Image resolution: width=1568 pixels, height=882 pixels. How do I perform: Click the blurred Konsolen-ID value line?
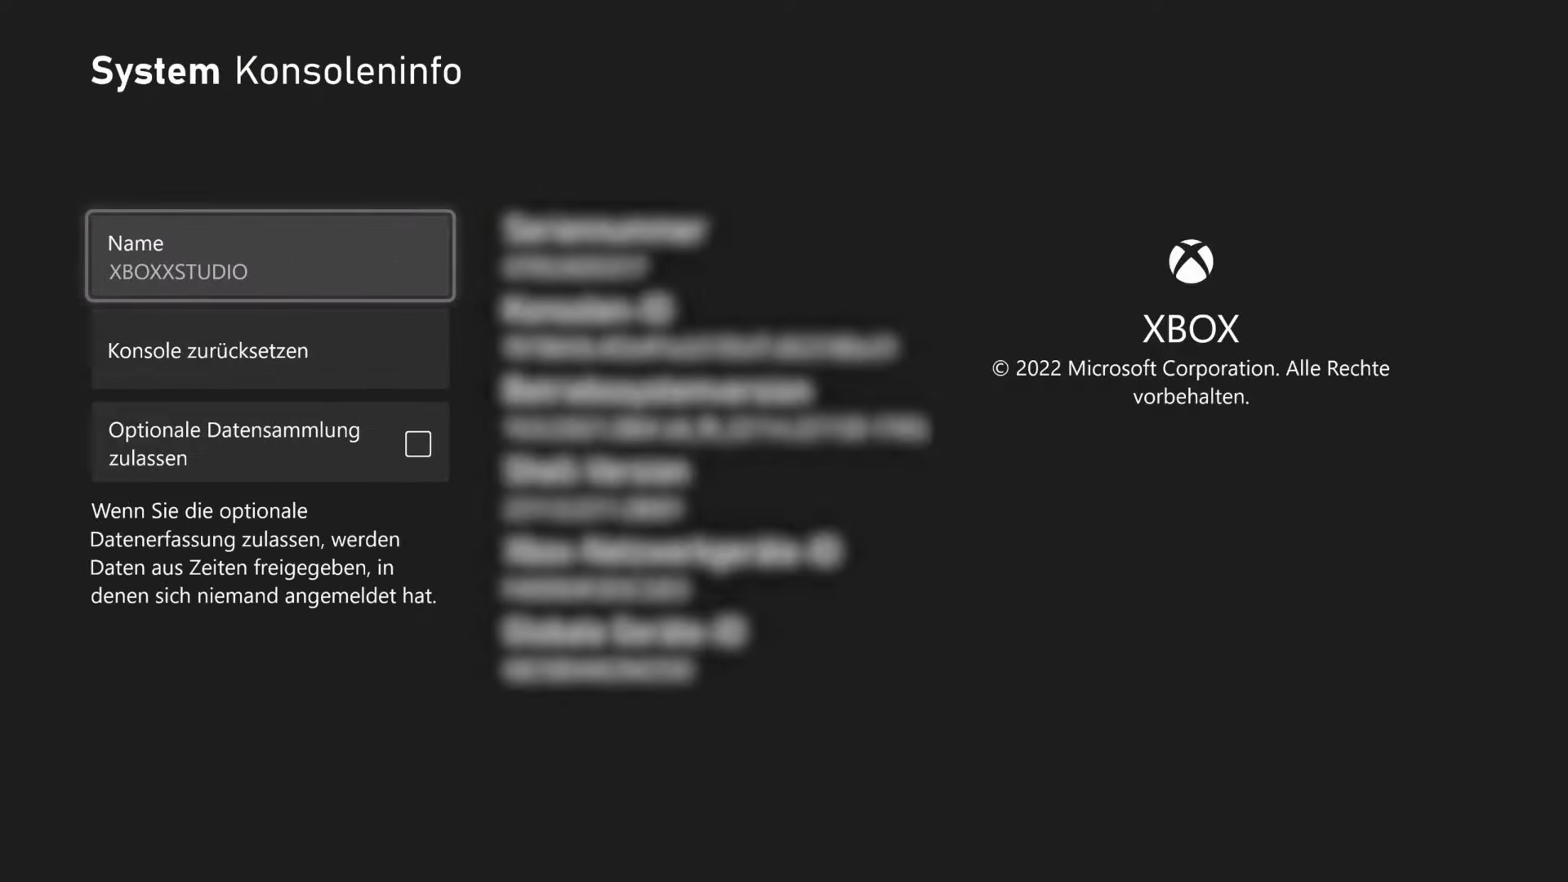click(x=700, y=347)
